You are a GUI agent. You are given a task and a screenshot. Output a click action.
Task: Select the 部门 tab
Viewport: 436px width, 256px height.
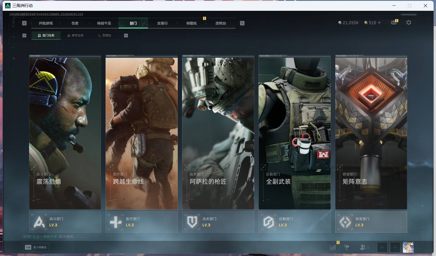pos(133,23)
